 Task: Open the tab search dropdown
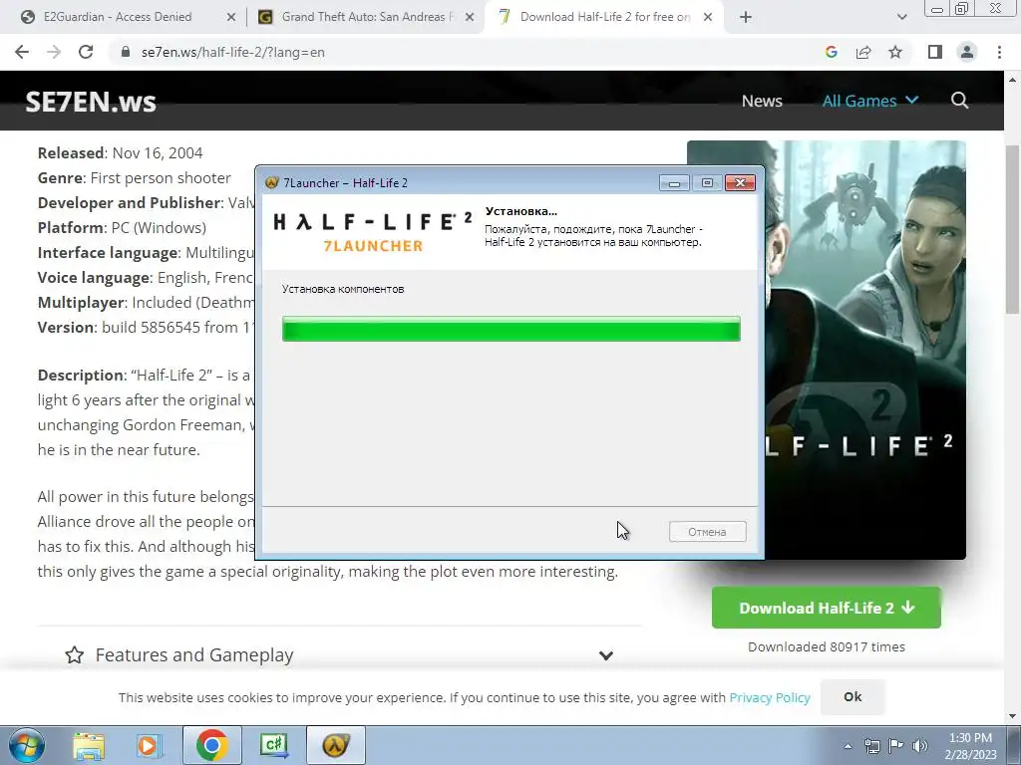pyautogui.click(x=901, y=18)
